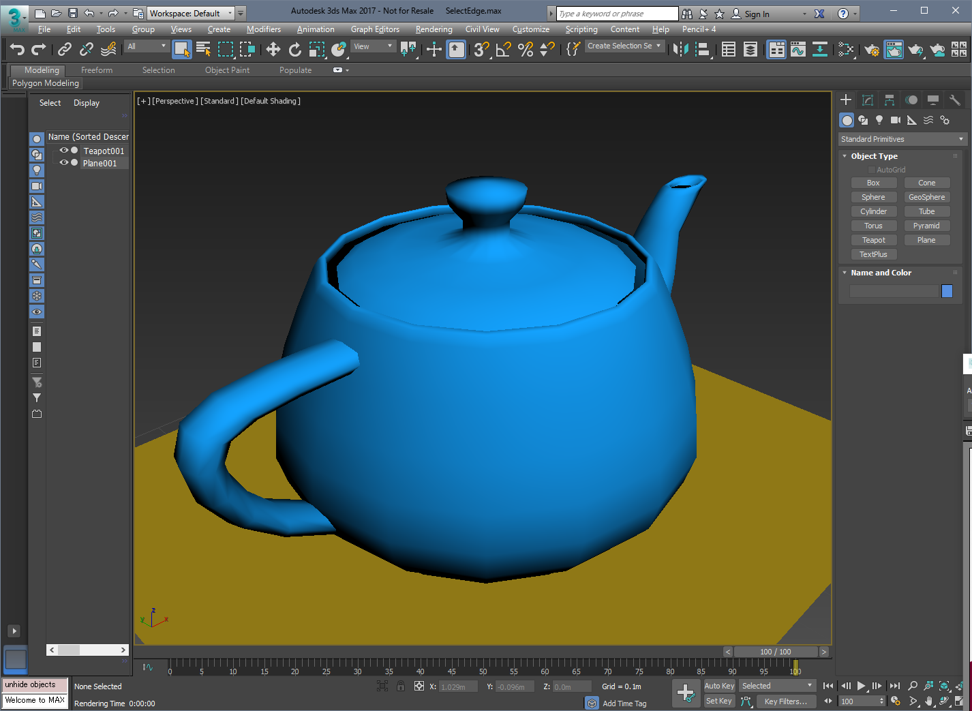Open the Standard Primitives dropdown
Viewport: 972px width, 711px height.
tap(902, 139)
